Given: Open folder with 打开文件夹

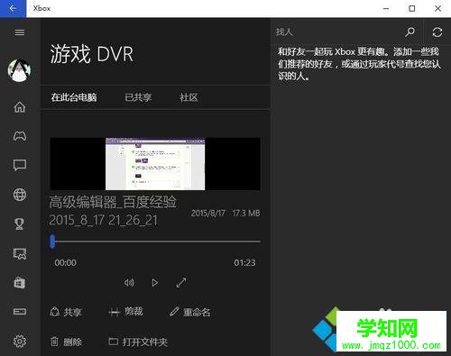Looking at the screenshot, I should click(138, 342).
